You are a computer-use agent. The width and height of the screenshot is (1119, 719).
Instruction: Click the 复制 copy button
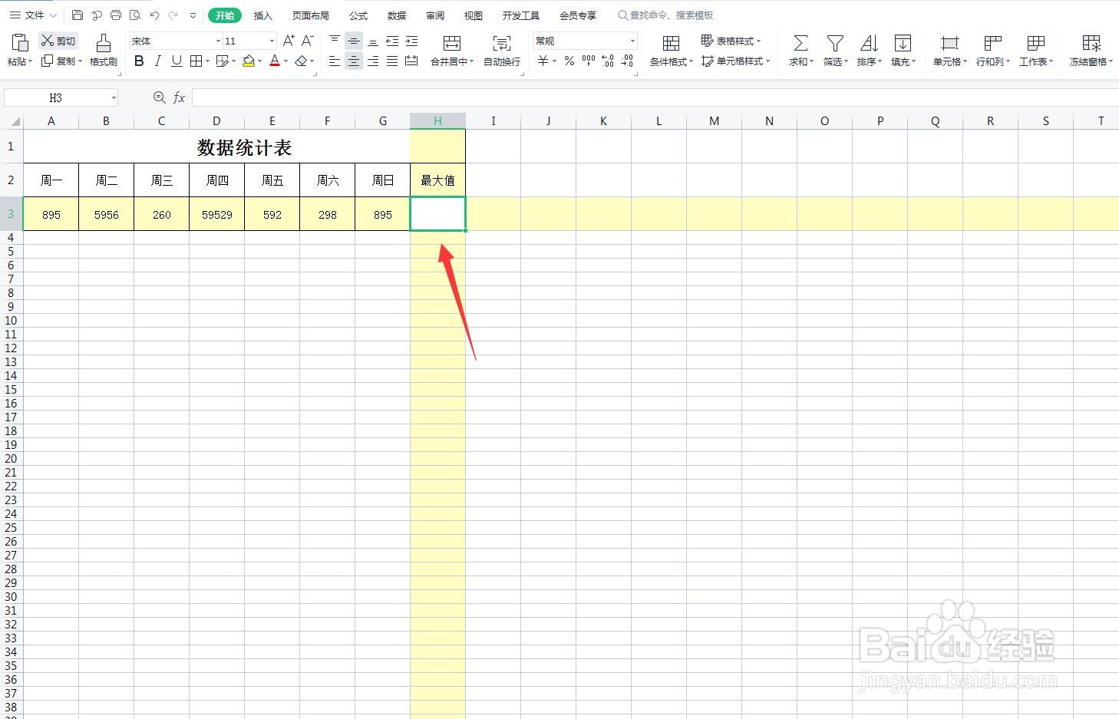(x=63, y=61)
